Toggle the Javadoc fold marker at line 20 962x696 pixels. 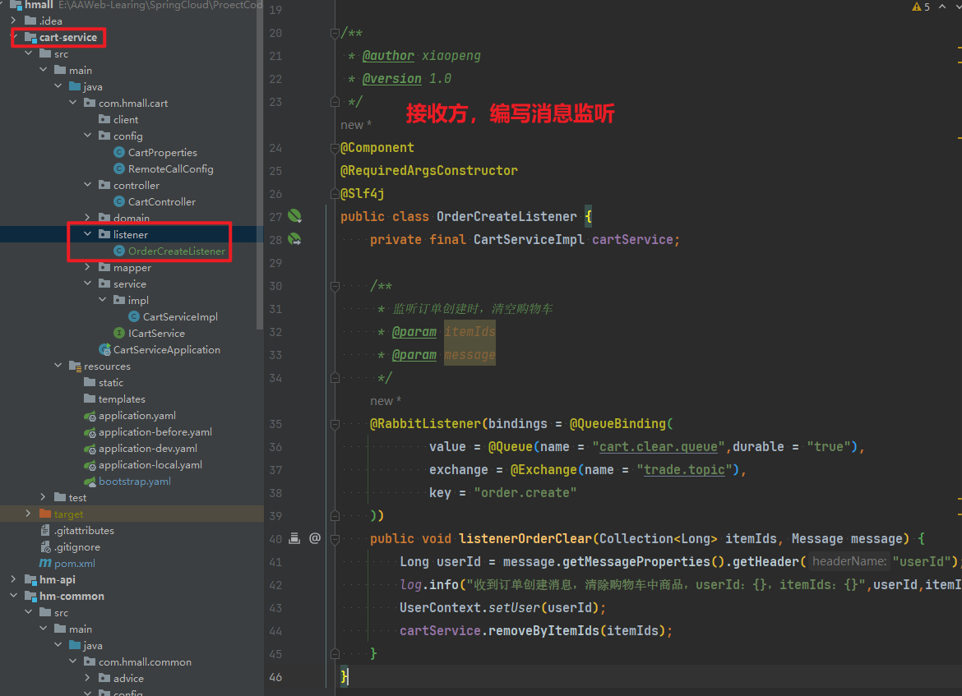pos(335,33)
